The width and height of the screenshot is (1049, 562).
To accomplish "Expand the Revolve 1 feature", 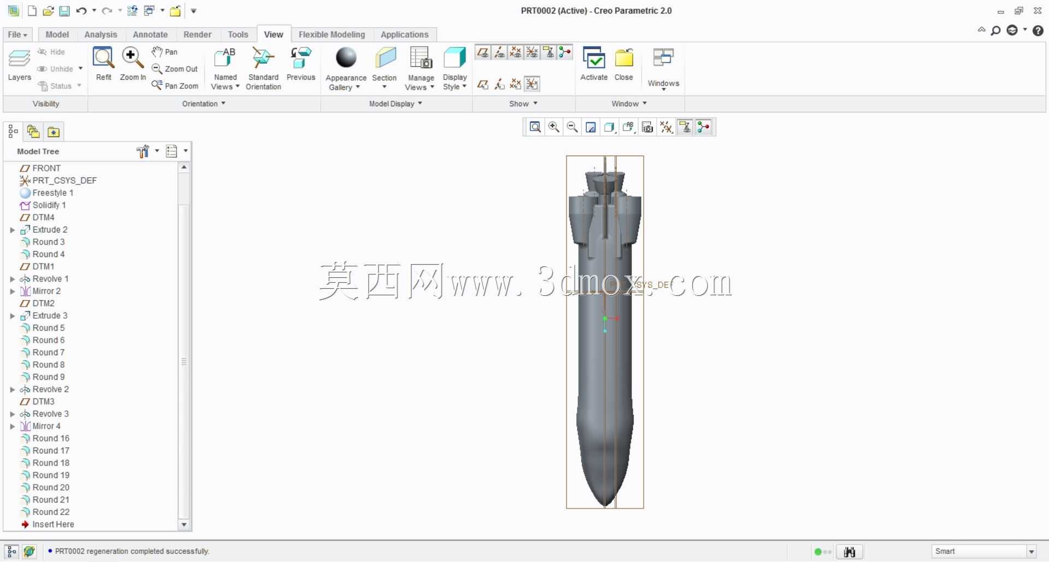I will [x=12, y=279].
